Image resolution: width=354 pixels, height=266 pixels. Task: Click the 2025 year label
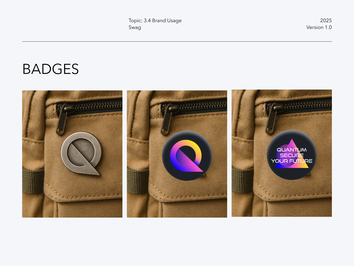click(326, 20)
